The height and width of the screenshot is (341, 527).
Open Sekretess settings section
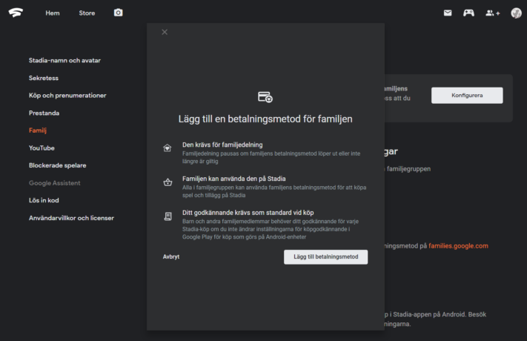(44, 78)
